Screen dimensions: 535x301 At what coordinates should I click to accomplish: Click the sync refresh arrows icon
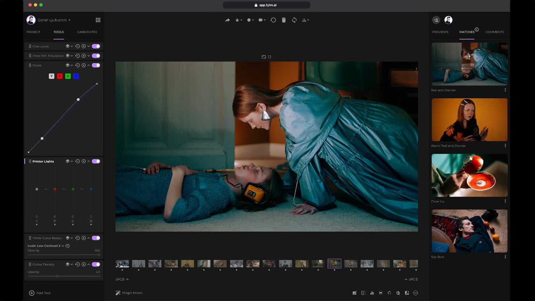(294, 20)
